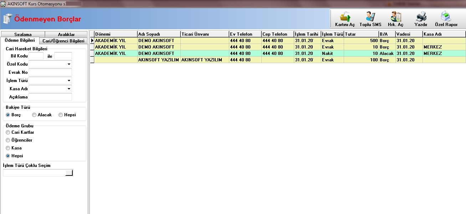Click the second Bil Kodu range field
This screenshot has width=466, height=214.
click(x=63, y=56)
